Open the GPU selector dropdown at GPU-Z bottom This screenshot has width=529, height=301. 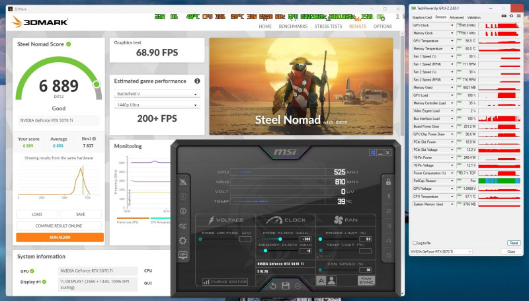[x=441, y=252]
